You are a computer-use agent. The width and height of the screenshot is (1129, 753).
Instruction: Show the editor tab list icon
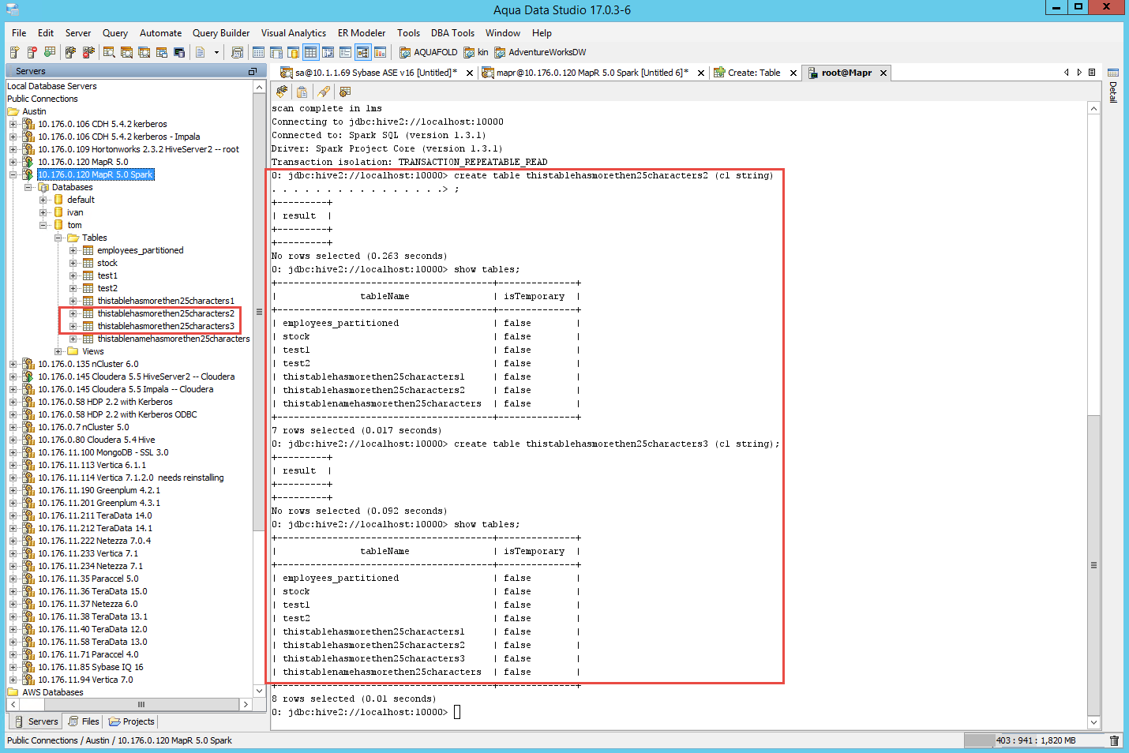(1092, 72)
